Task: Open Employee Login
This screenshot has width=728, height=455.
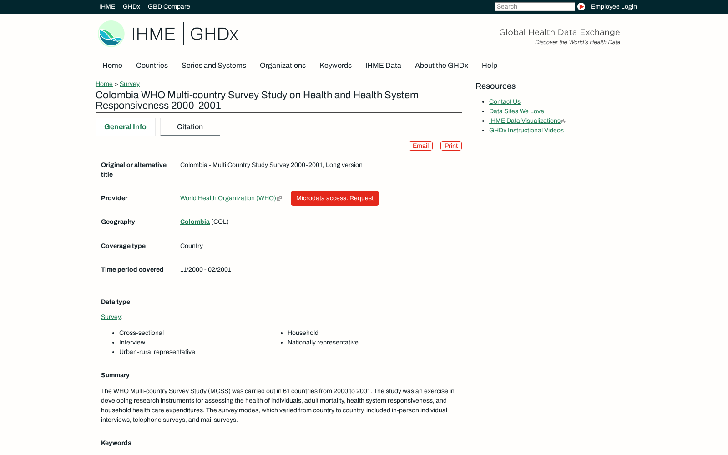Action: click(x=614, y=7)
